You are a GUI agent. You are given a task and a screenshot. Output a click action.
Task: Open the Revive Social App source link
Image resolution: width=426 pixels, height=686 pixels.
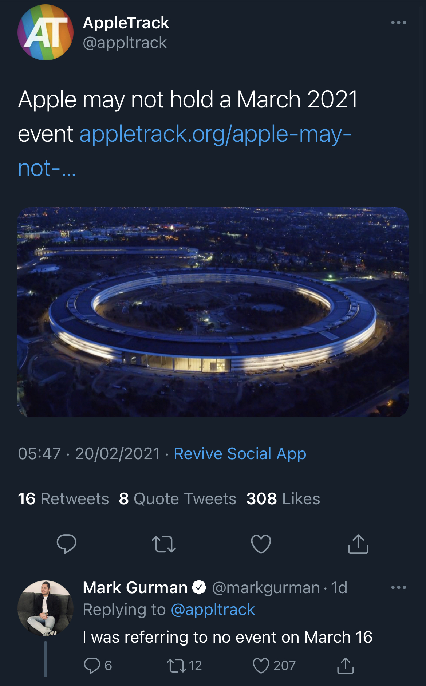(240, 454)
